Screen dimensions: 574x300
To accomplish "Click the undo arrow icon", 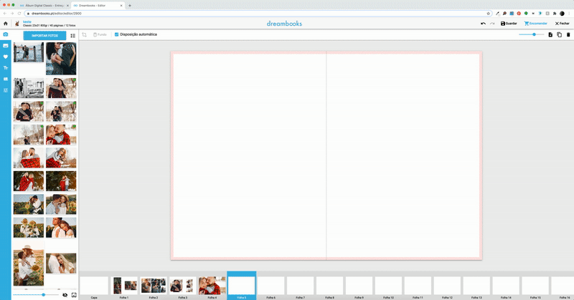I will click(x=483, y=24).
